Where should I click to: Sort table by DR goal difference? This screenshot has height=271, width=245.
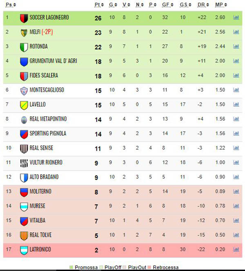[x=203, y=4]
